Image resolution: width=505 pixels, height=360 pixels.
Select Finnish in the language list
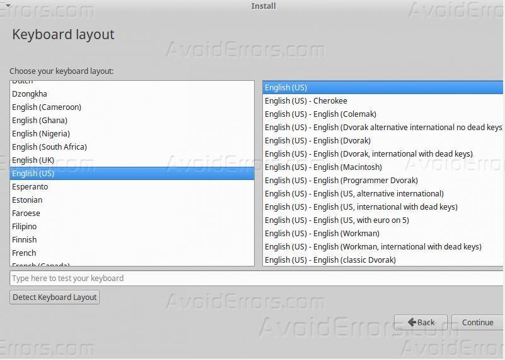point(25,239)
